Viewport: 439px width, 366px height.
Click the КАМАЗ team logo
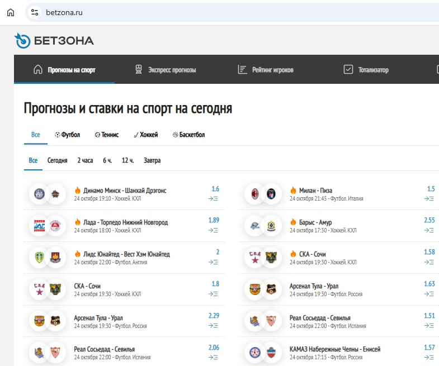coord(255,353)
